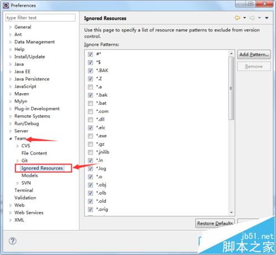Expand the XML tree node
The image size is (276, 255).
click(10, 220)
